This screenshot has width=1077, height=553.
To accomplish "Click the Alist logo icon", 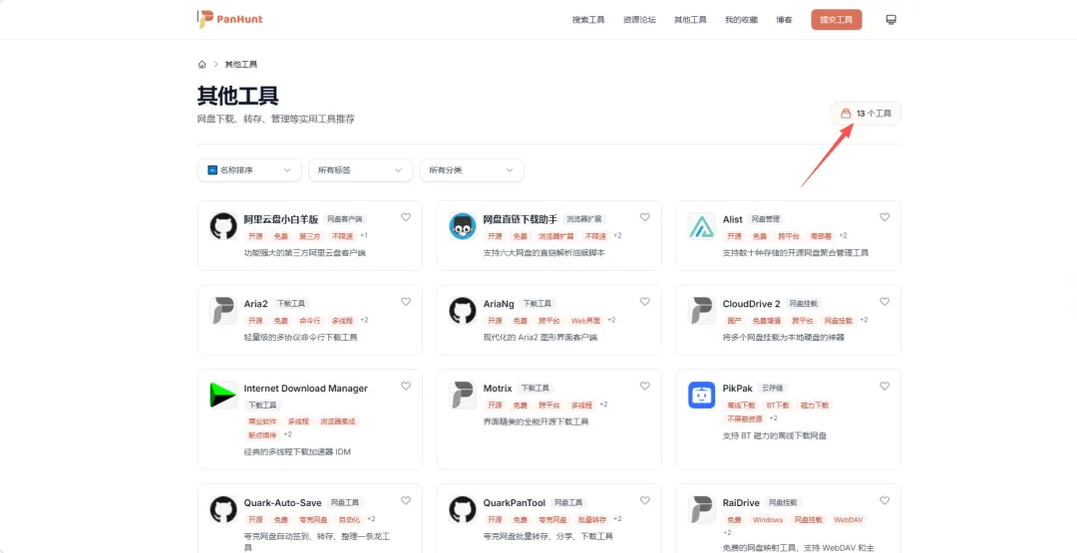I will pyautogui.click(x=702, y=226).
